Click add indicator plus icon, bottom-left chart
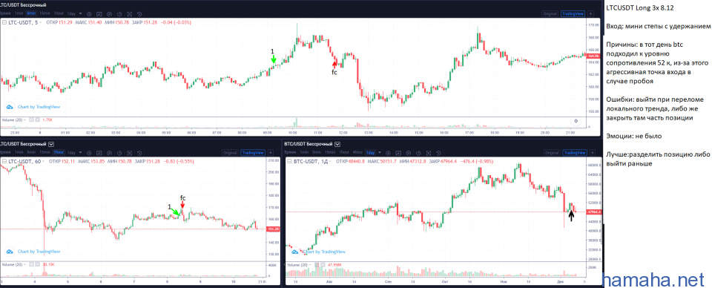 coord(89,153)
